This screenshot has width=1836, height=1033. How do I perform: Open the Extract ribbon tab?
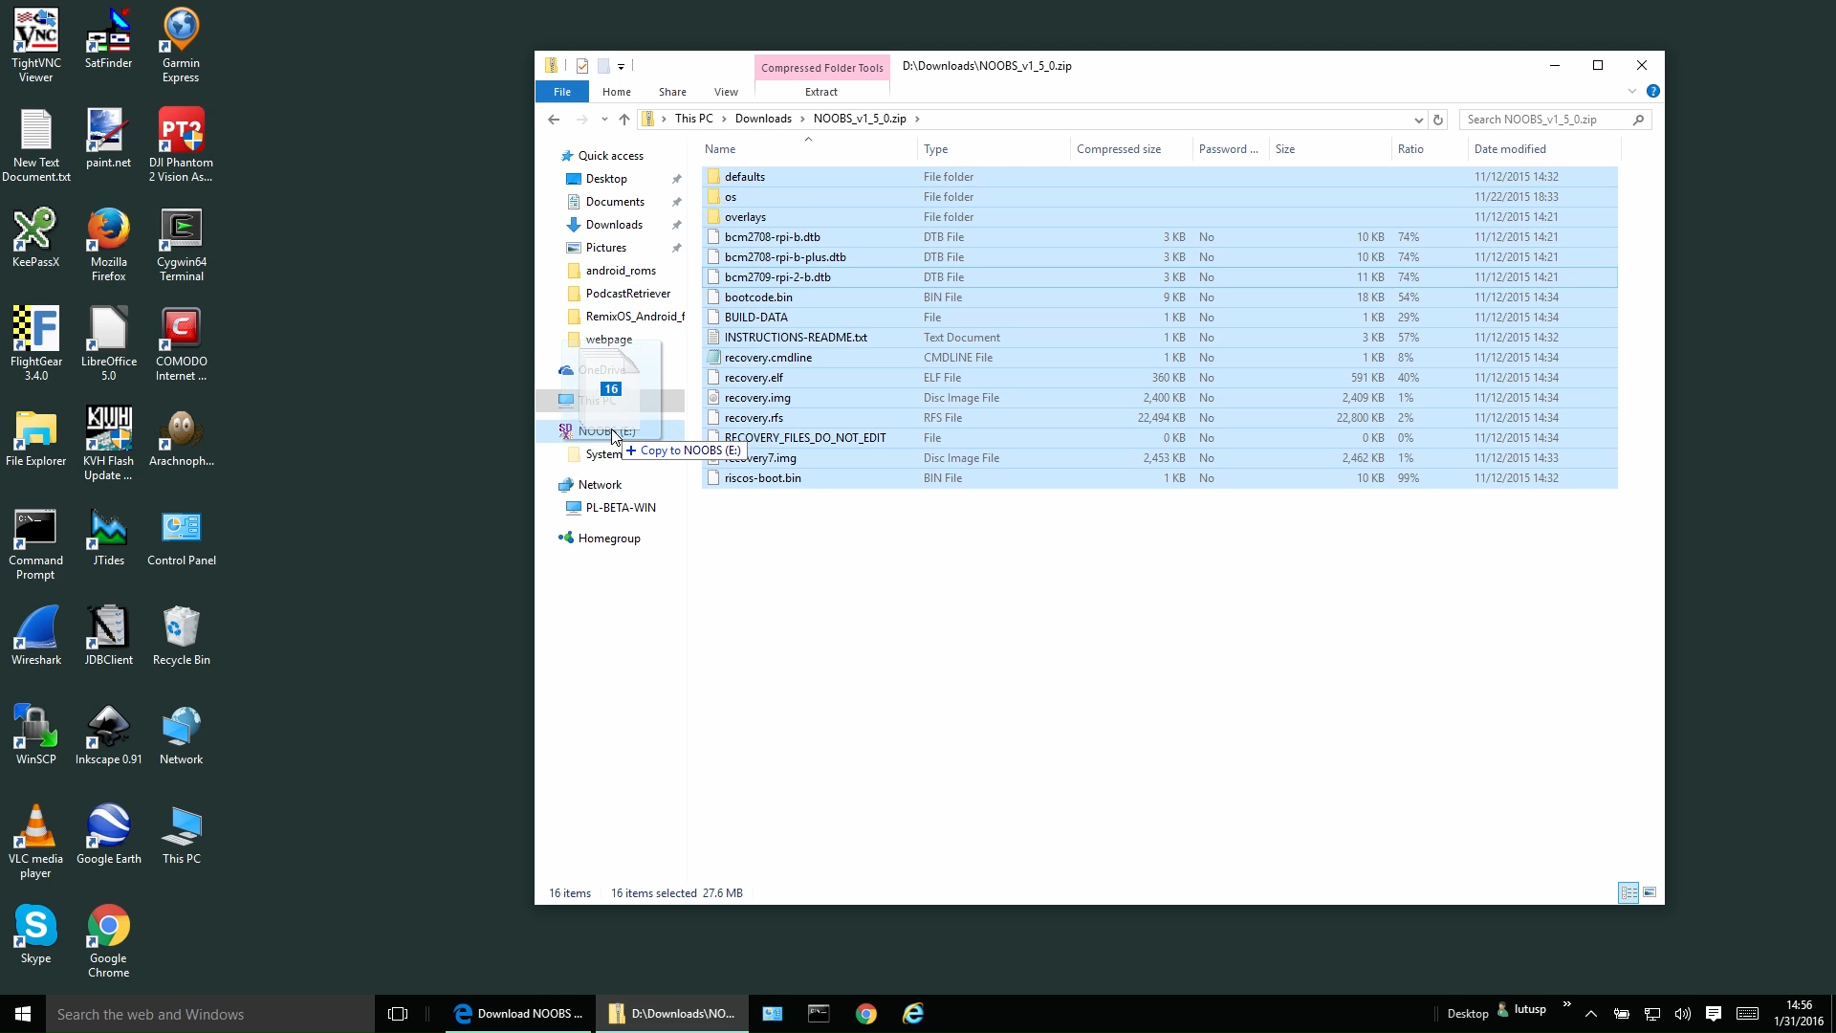coord(820,92)
